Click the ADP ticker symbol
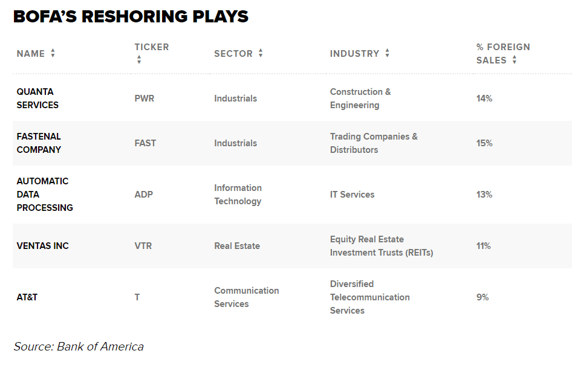This screenshot has width=572, height=365. point(144,195)
